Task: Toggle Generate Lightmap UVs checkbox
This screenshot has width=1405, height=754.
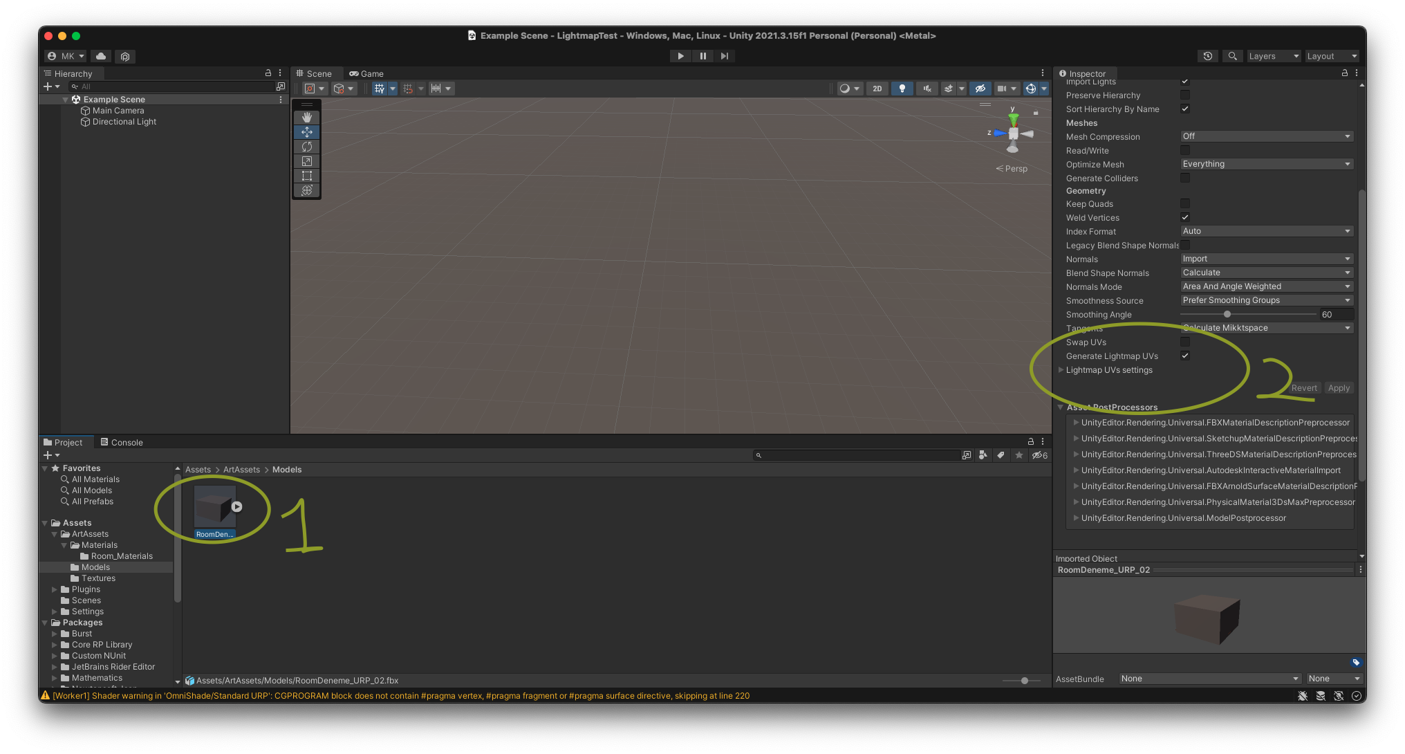Action: pyautogui.click(x=1184, y=356)
